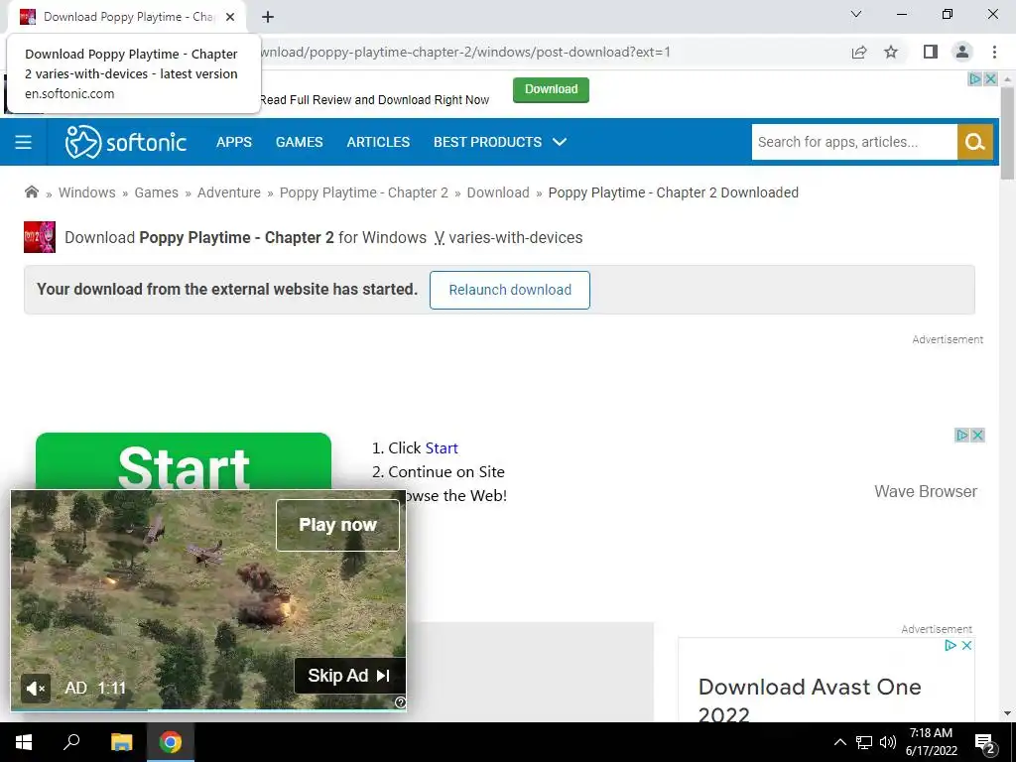Click the Adventure breadcrumb link
The width and height of the screenshot is (1016, 762).
229,192
